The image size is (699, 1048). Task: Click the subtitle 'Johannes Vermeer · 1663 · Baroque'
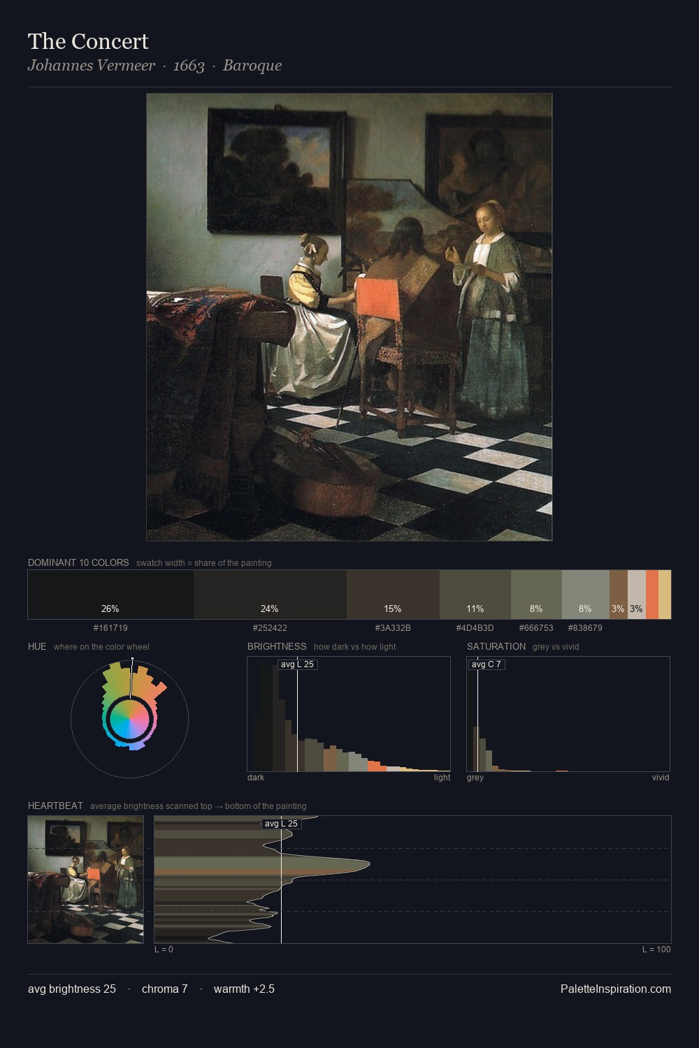pyautogui.click(x=154, y=66)
